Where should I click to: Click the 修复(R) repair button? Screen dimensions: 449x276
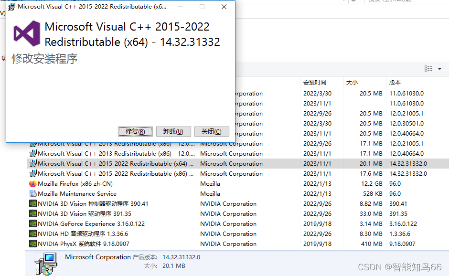click(135, 132)
